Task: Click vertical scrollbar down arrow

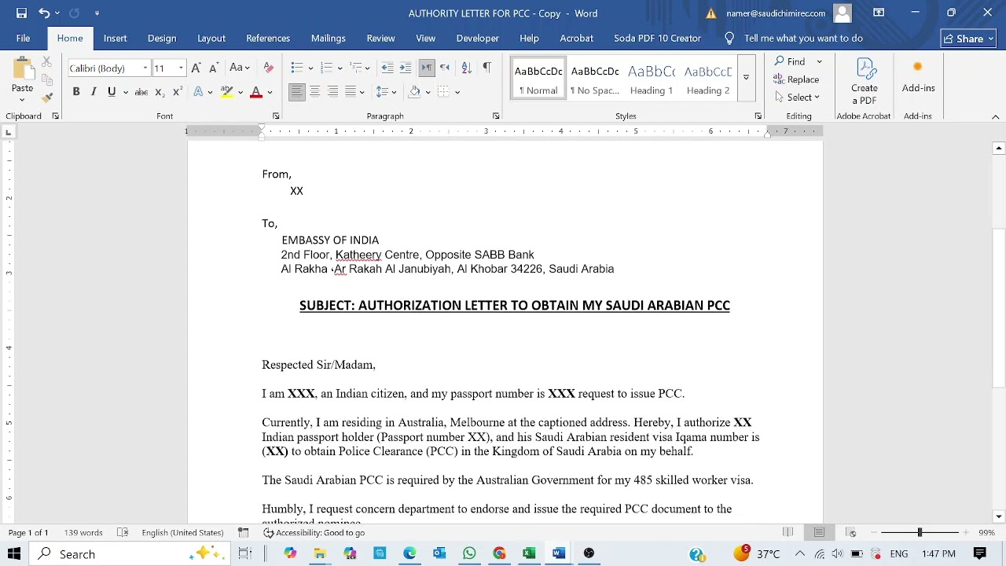Action: click(999, 516)
